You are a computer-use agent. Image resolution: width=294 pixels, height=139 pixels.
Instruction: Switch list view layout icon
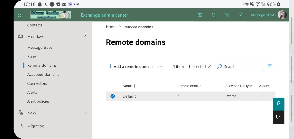270,66
